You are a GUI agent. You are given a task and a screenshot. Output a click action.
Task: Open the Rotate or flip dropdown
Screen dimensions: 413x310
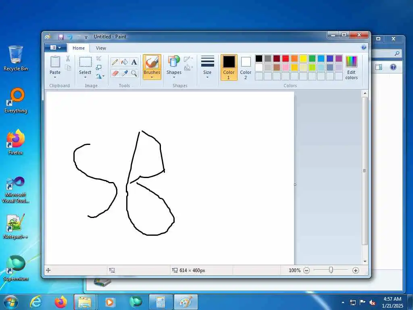point(100,76)
